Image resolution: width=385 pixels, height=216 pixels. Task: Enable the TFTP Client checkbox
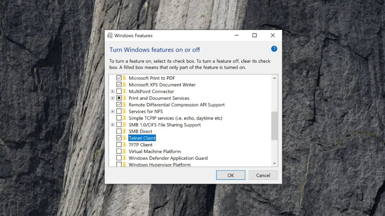coord(119,145)
